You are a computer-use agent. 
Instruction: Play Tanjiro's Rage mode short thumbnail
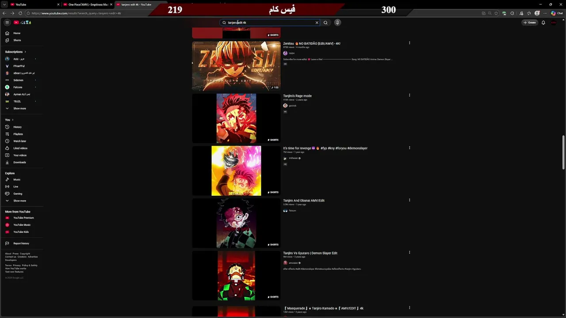pyautogui.click(x=236, y=118)
